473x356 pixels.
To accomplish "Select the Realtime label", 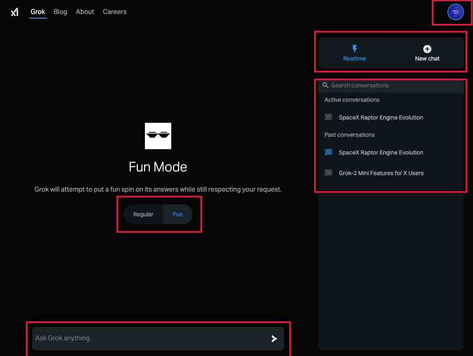I will 354,59.
